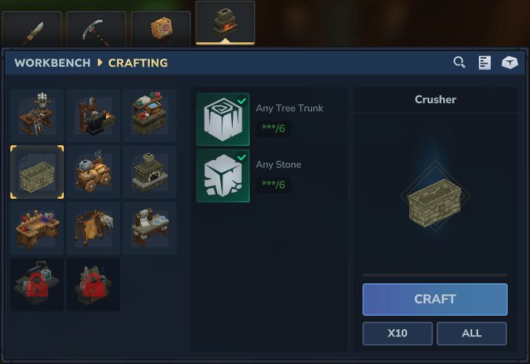Select the sword weapons category tab
The width and height of the screenshot is (530, 364).
coord(32,29)
